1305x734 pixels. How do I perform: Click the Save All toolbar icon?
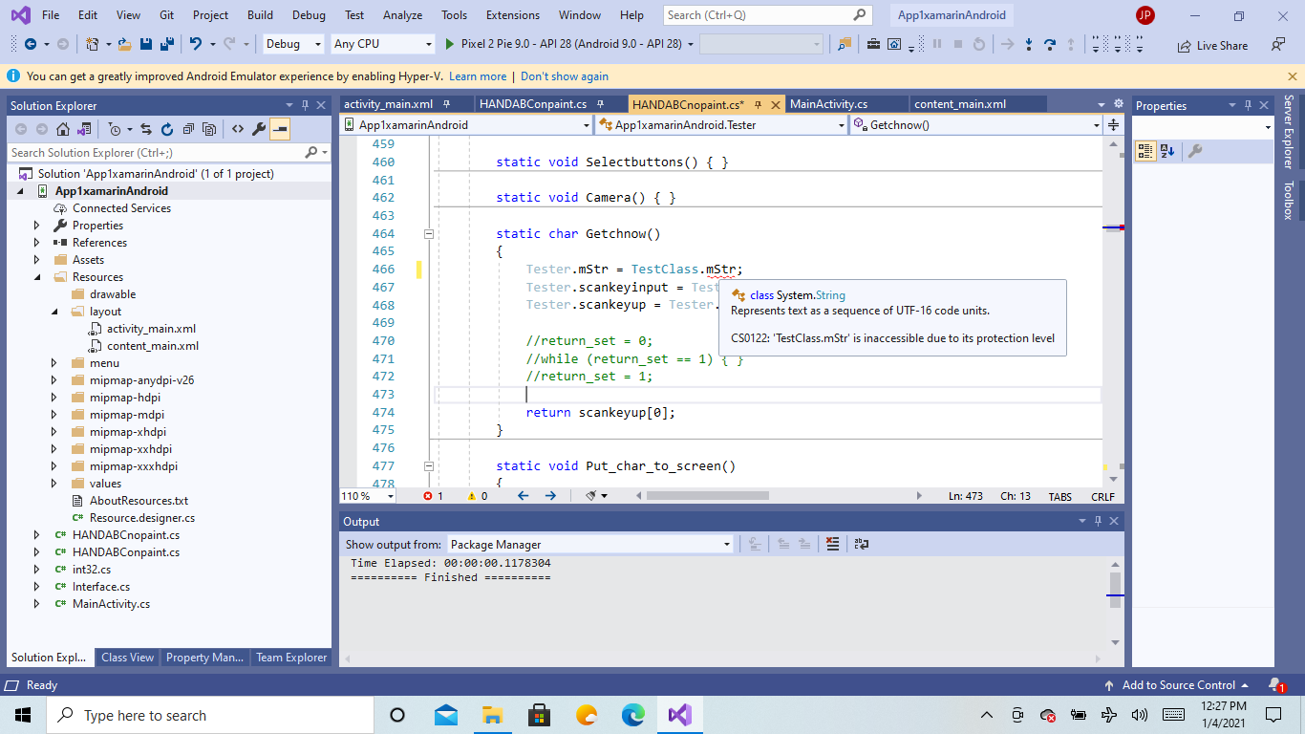(x=166, y=44)
